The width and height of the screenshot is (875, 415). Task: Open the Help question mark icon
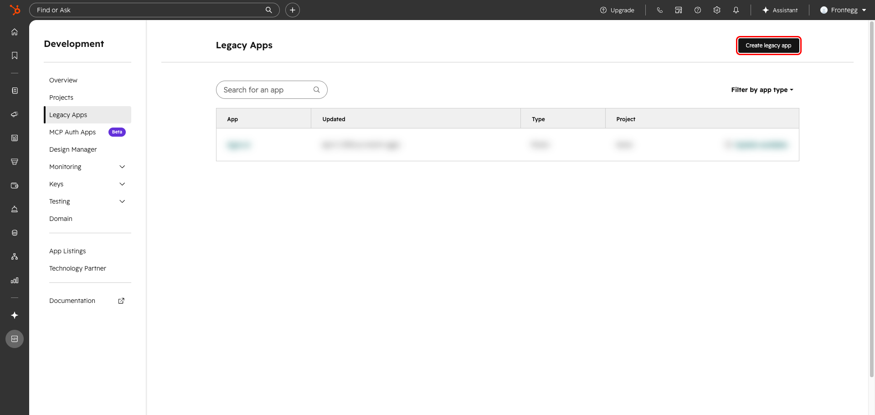pyautogui.click(x=698, y=10)
